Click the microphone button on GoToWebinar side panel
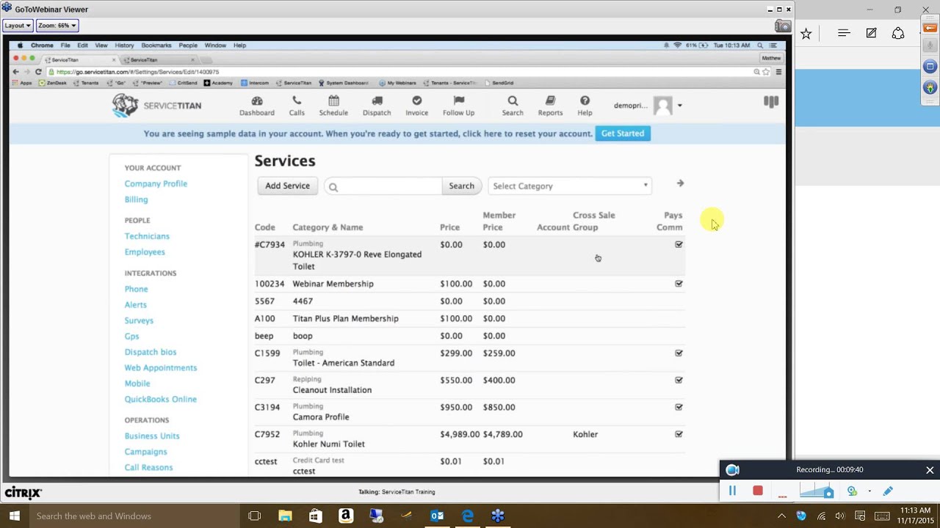This screenshot has height=528, width=940. pos(930,47)
